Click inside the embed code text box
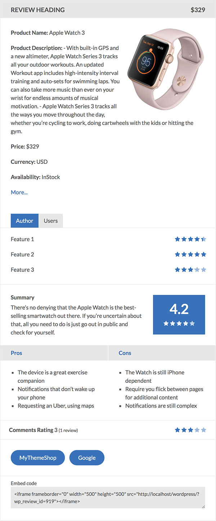216x521 pixels. click(108, 498)
